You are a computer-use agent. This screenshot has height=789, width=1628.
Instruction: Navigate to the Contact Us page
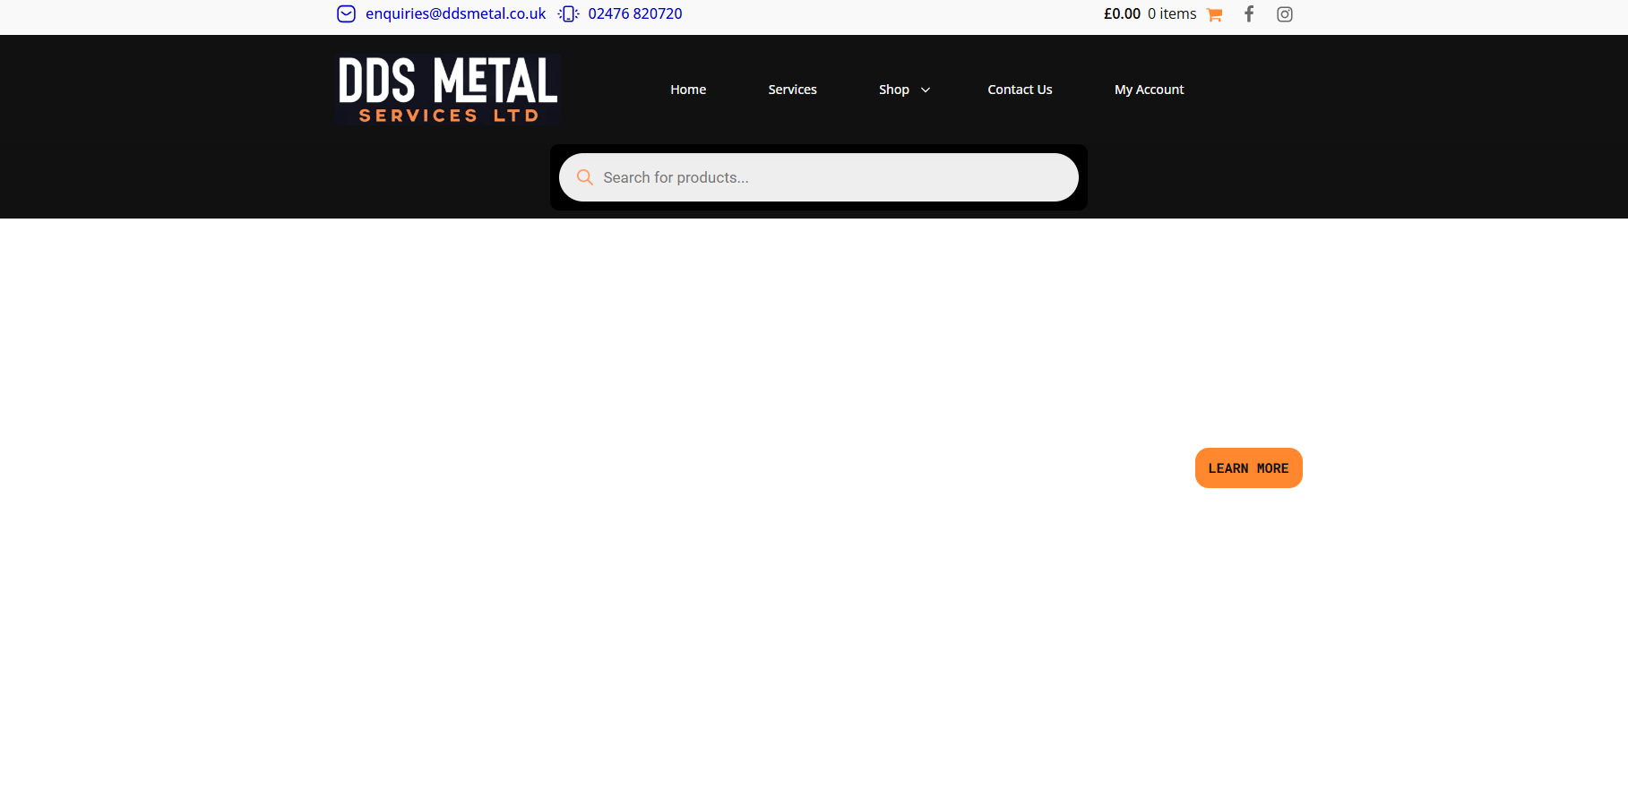click(1020, 90)
